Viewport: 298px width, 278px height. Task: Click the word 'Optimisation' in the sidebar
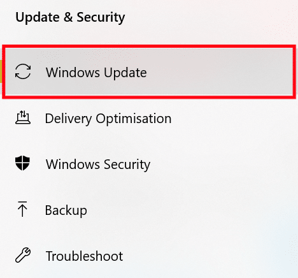(x=134, y=119)
